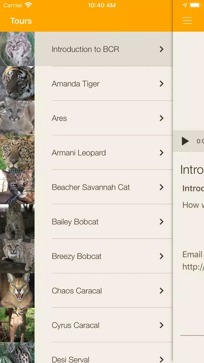Tap the battery status icon
Image resolution: width=204 pixels, height=363 pixels.
pos(195,5)
